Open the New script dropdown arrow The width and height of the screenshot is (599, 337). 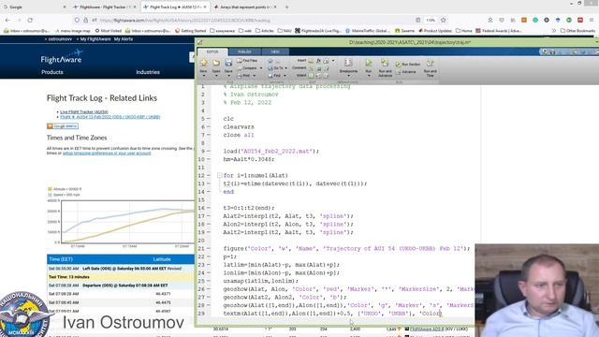(x=204, y=76)
